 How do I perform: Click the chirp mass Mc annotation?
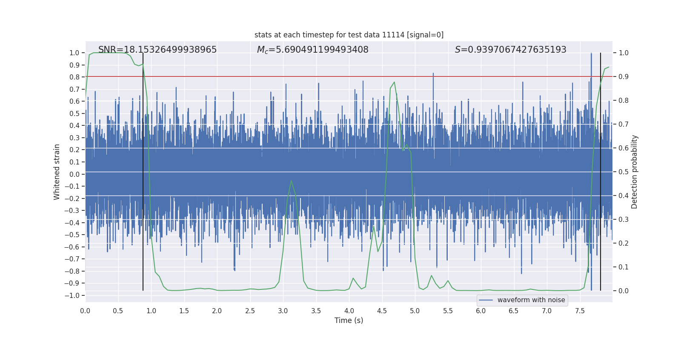pos(312,50)
